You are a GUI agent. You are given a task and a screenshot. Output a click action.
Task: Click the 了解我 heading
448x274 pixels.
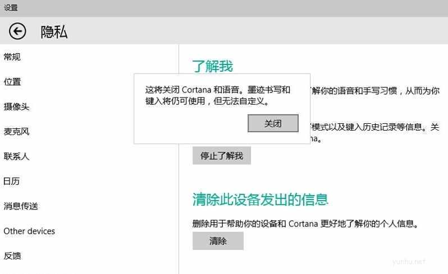click(213, 66)
